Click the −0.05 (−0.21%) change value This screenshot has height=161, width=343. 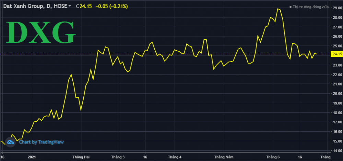pos(112,6)
